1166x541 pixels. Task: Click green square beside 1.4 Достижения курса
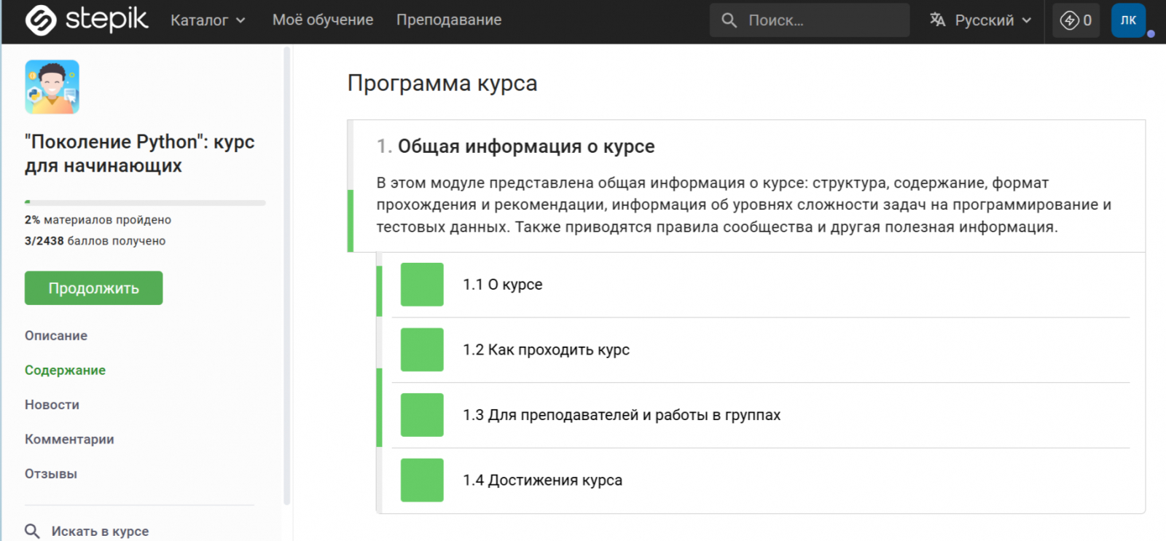(x=422, y=481)
